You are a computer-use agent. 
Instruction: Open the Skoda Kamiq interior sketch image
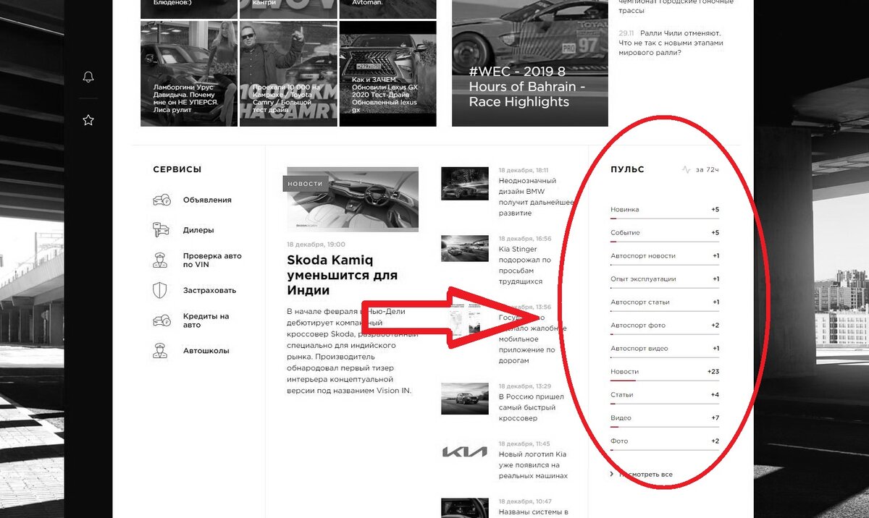click(x=353, y=200)
